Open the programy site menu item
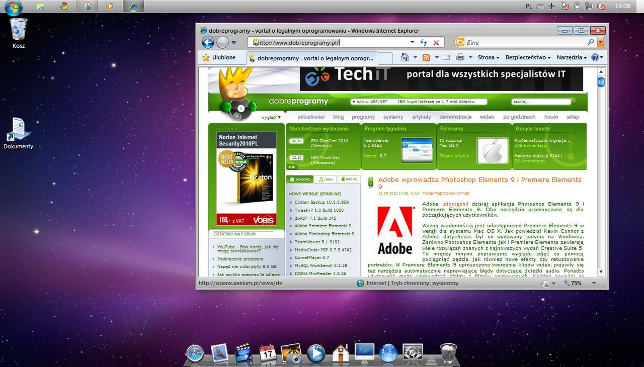This screenshot has width=644, height=367. [x=363, y=117]
